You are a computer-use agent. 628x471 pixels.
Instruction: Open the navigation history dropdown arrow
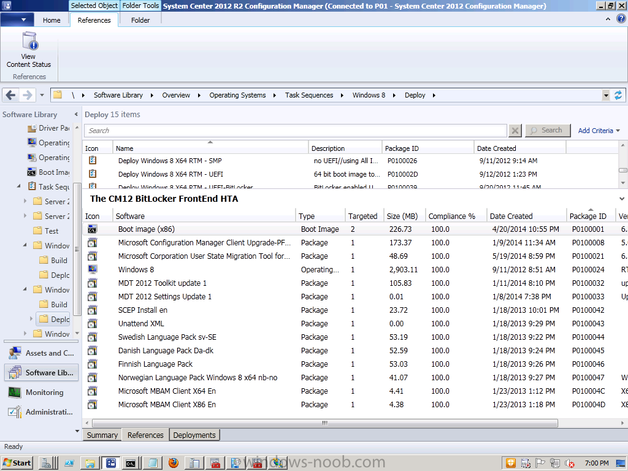tap(42, 95)
